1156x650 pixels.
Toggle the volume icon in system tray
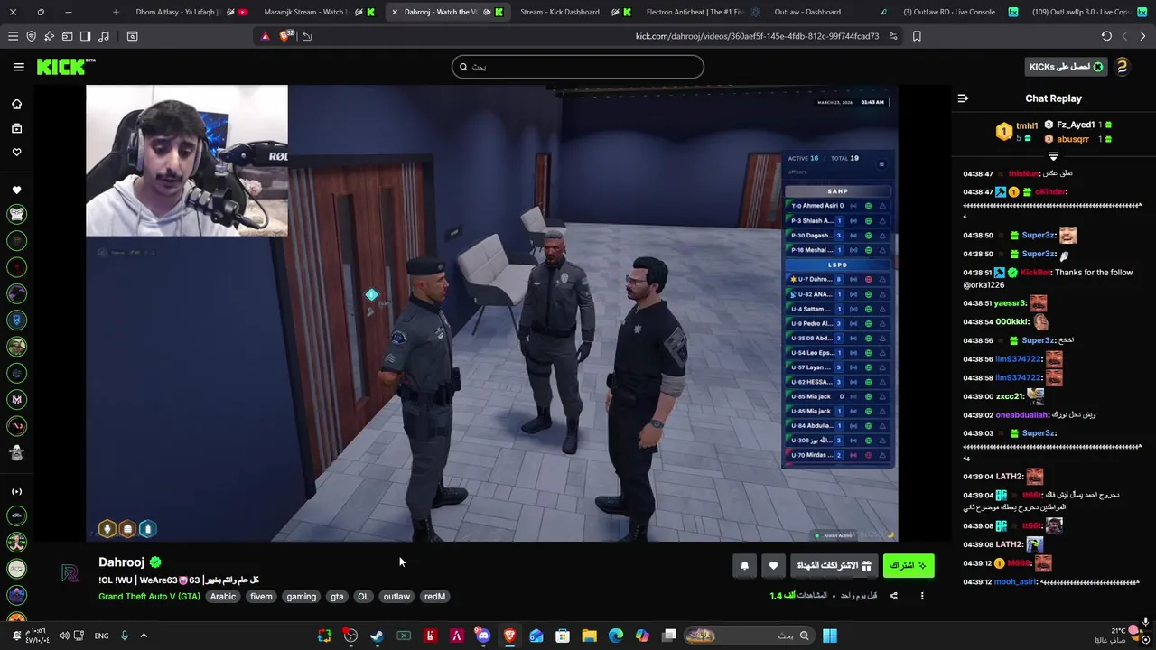click(64, 636)
